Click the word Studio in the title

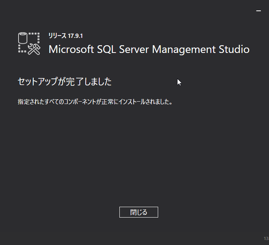click(x=234, y=49)
